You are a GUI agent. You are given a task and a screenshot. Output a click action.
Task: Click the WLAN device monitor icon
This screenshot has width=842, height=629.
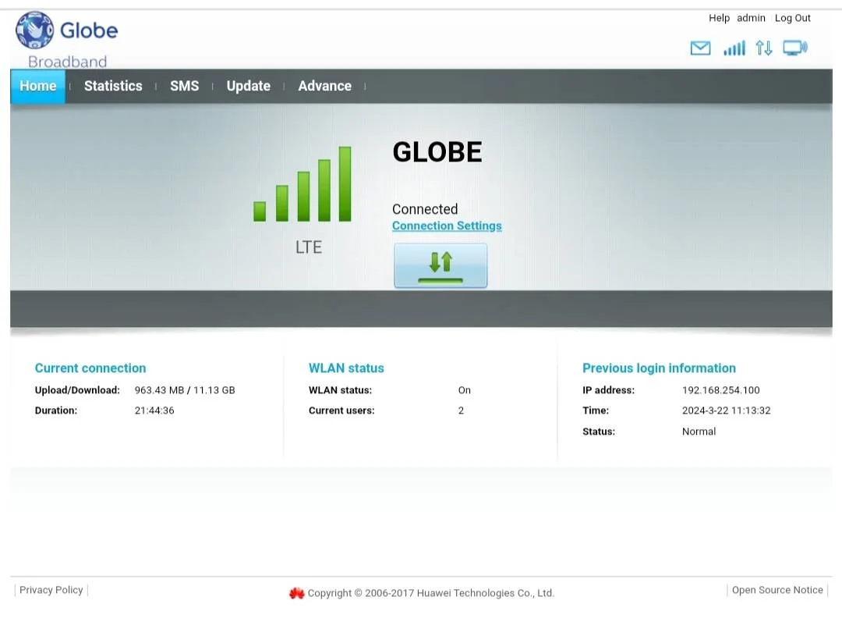click(794, 48)
